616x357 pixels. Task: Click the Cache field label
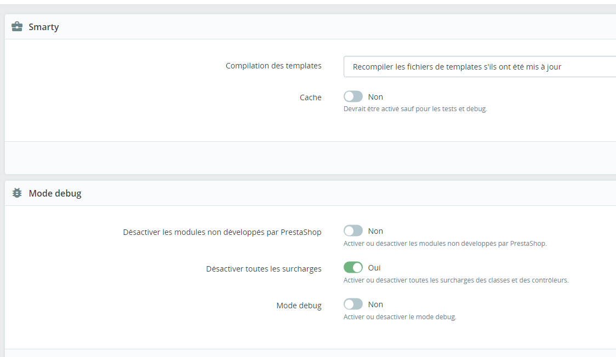(x=310, y=97)
